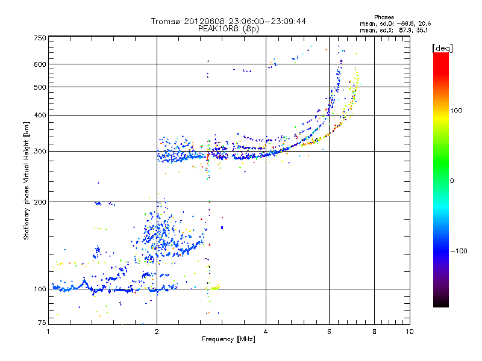The height and width of the screenshot is (361, 482).
Task: Click the '1' x-axis tick label
Action: pos(48,332)
